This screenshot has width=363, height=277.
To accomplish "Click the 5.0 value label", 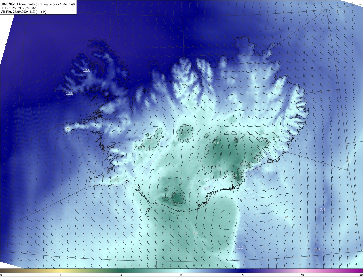I will coord(238,176).
